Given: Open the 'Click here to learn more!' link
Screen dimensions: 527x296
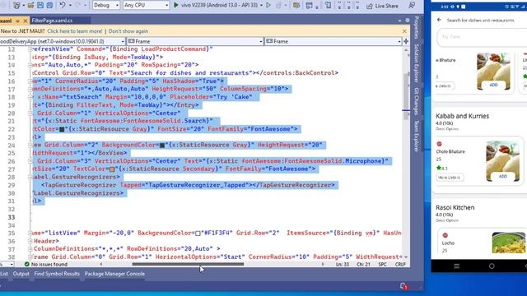Looking at the screenshot, I should click(x=75, y=31).
